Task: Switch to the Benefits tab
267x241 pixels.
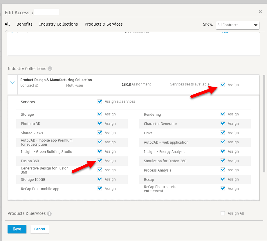Action: (x=24, y=24)
